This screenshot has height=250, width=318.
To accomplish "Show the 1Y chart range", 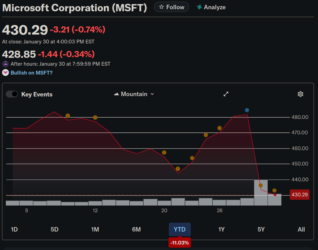I will [x=221, y=229].
